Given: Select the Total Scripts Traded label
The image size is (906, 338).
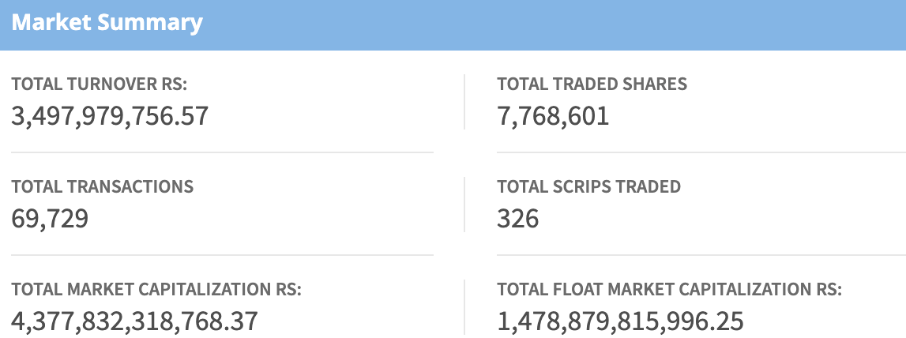Looking at the screenshot, I should [x=588, y=186].
